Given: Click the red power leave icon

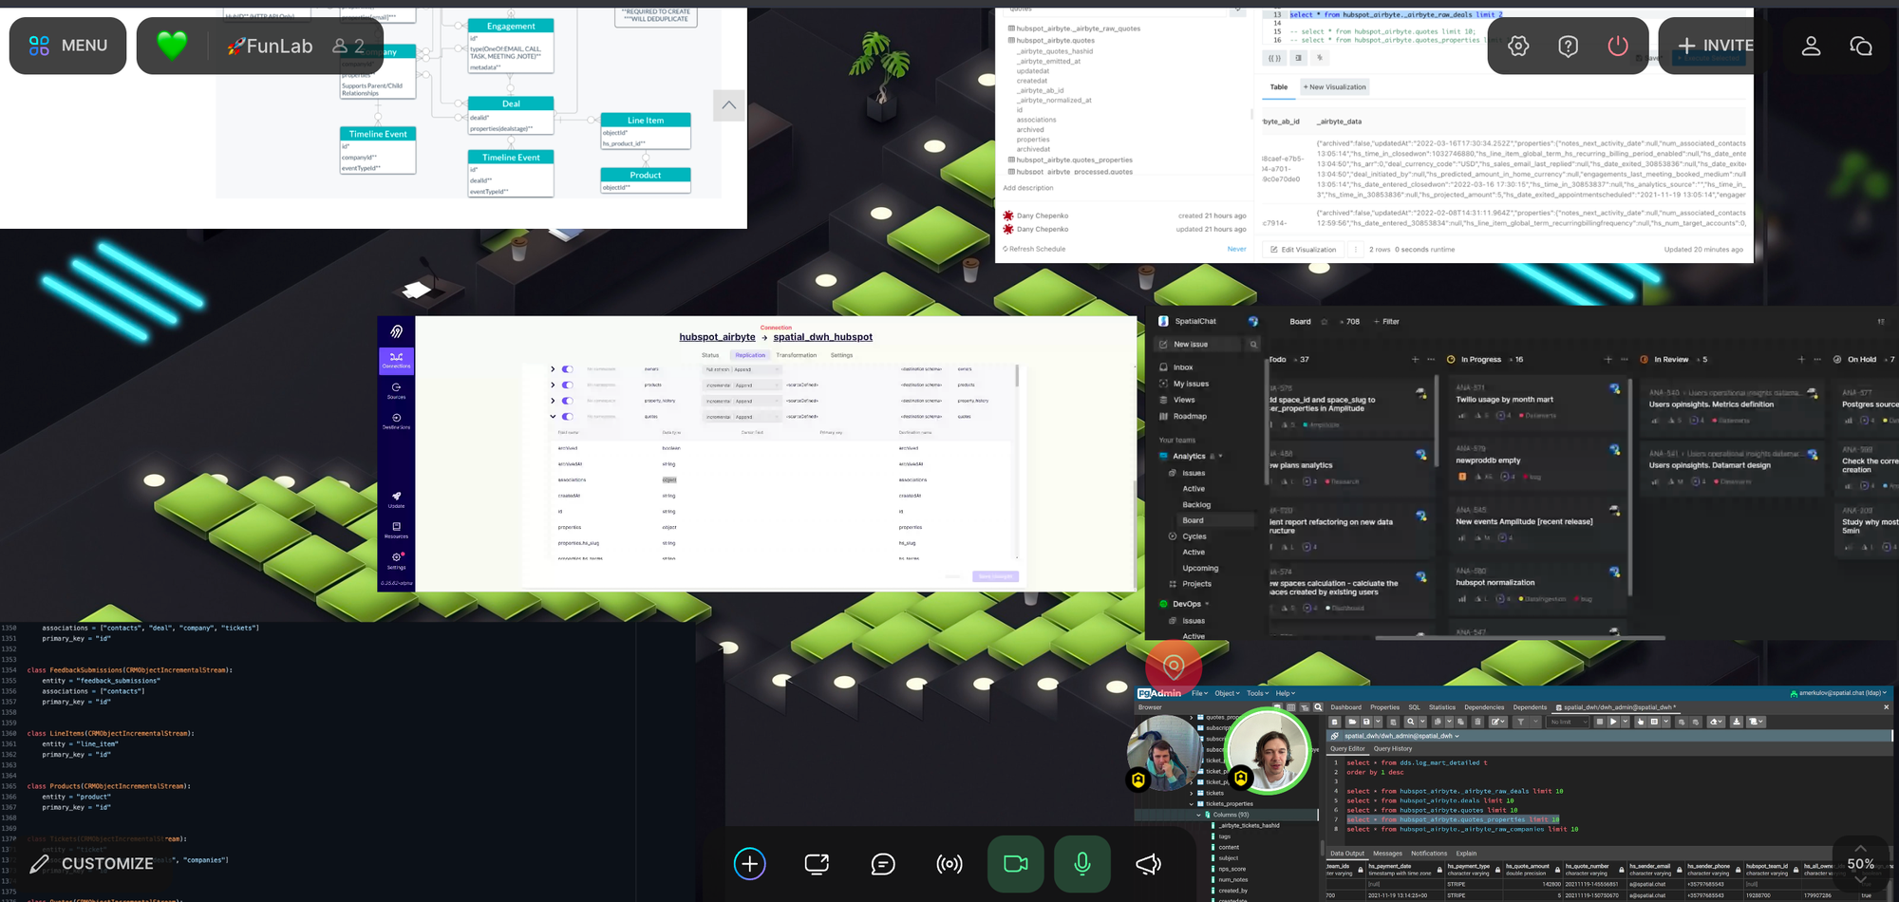Looking at the screenshot, I should 1618,46.
